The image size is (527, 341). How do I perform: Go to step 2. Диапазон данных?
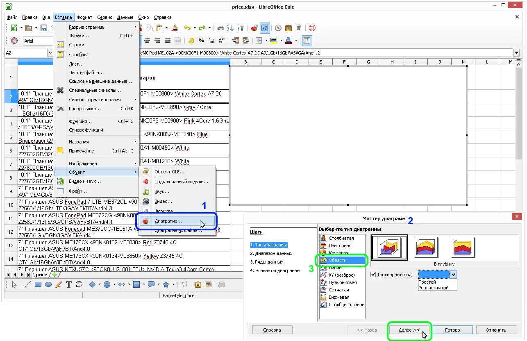pyautogui.click(x=271, y=253)
